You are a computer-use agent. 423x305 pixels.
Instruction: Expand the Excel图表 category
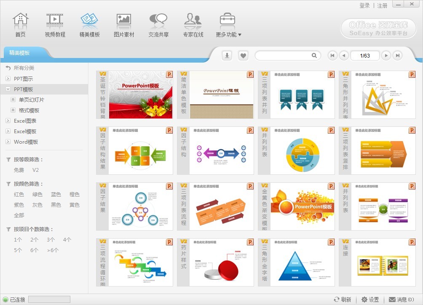[8, 121]
